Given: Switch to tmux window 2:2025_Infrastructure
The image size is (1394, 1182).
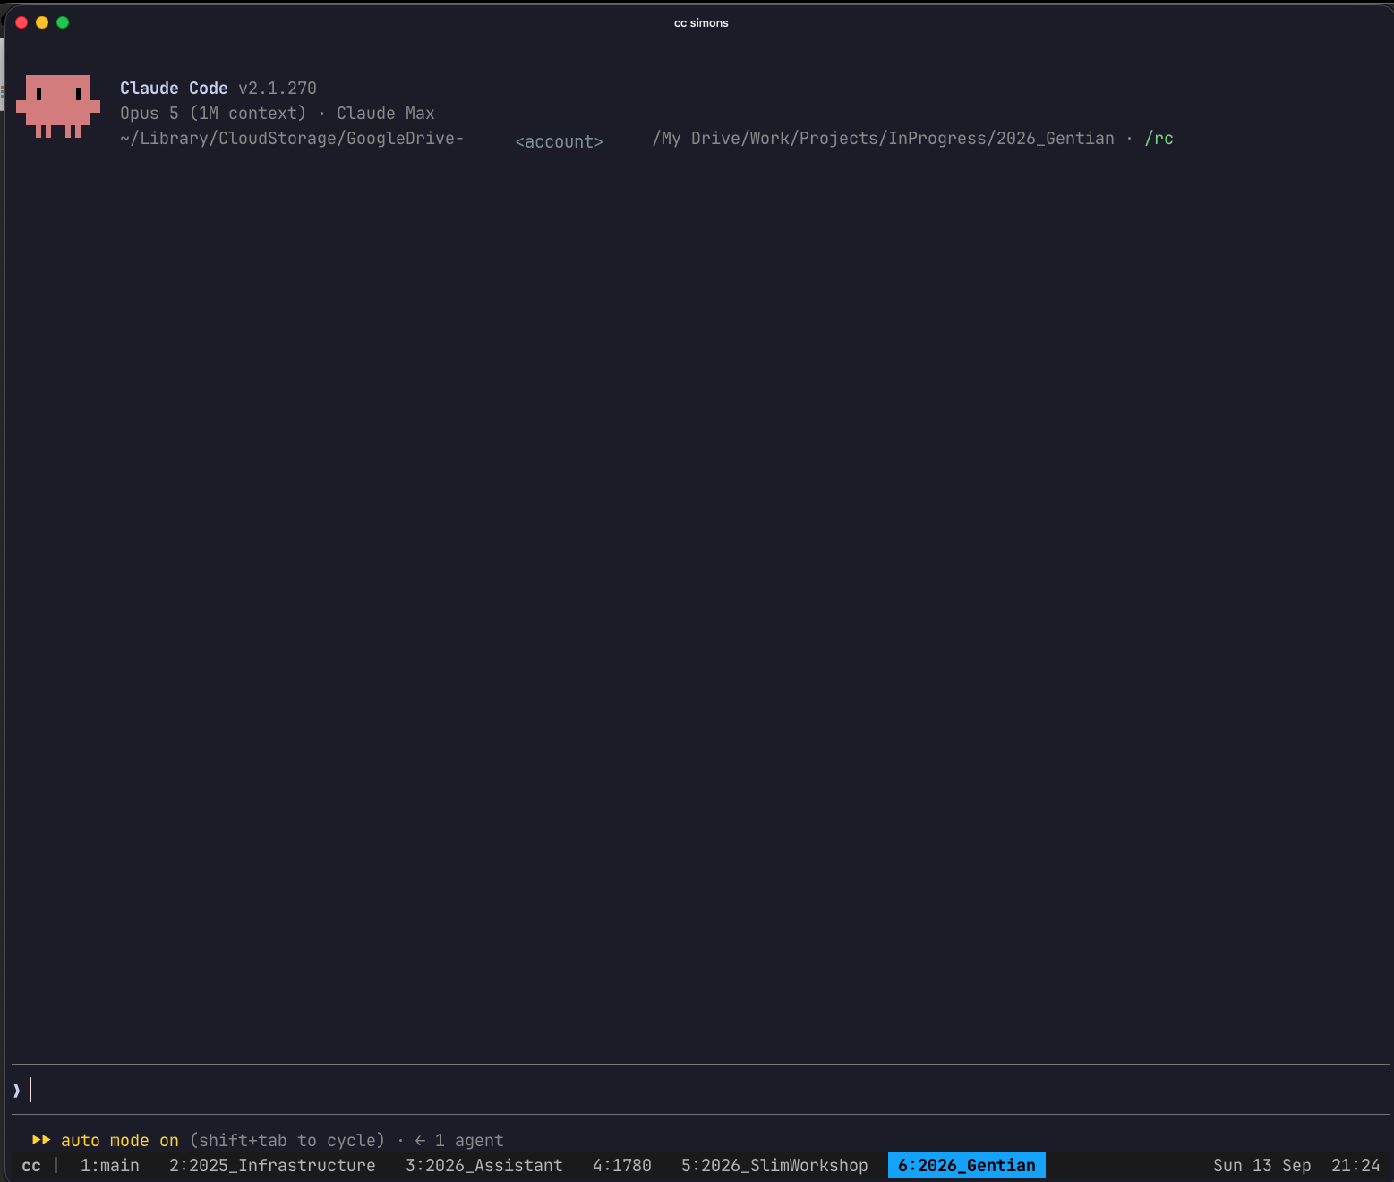Looking at the screenshot, I should 272,1165.
